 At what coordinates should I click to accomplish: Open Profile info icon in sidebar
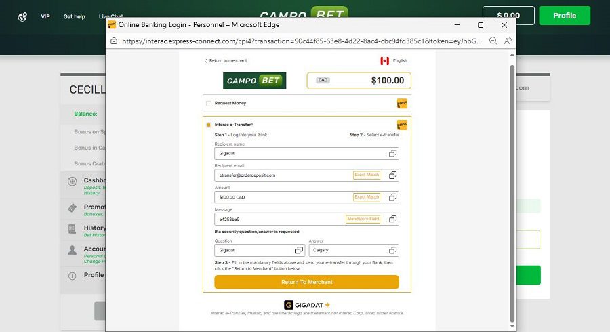click(73, 276)
